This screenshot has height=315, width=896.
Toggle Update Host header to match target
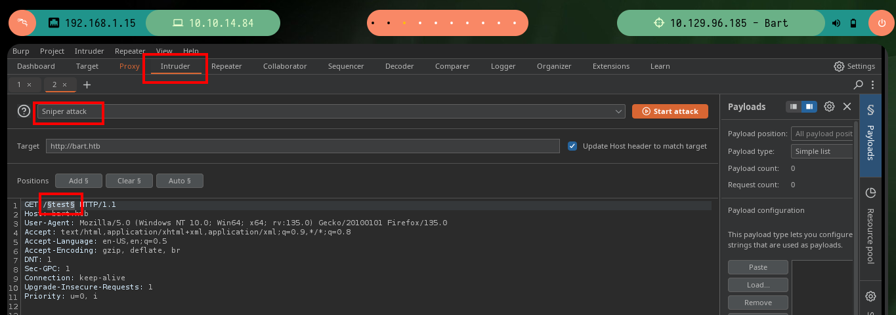pyautogui.click(x=572, y=146)
